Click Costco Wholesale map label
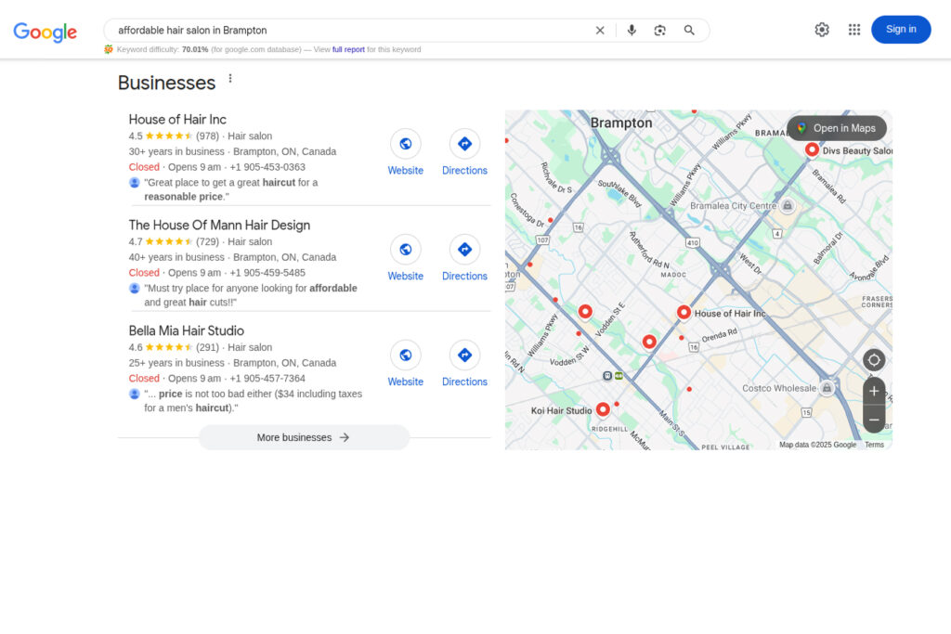Viewport: 951px width, 634px height. click(x=779, y=389)
